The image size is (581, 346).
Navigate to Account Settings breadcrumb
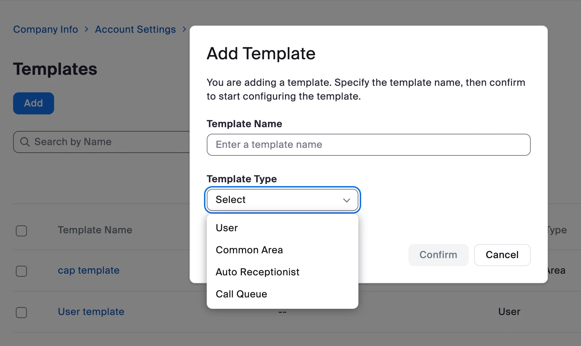[135, 29]
